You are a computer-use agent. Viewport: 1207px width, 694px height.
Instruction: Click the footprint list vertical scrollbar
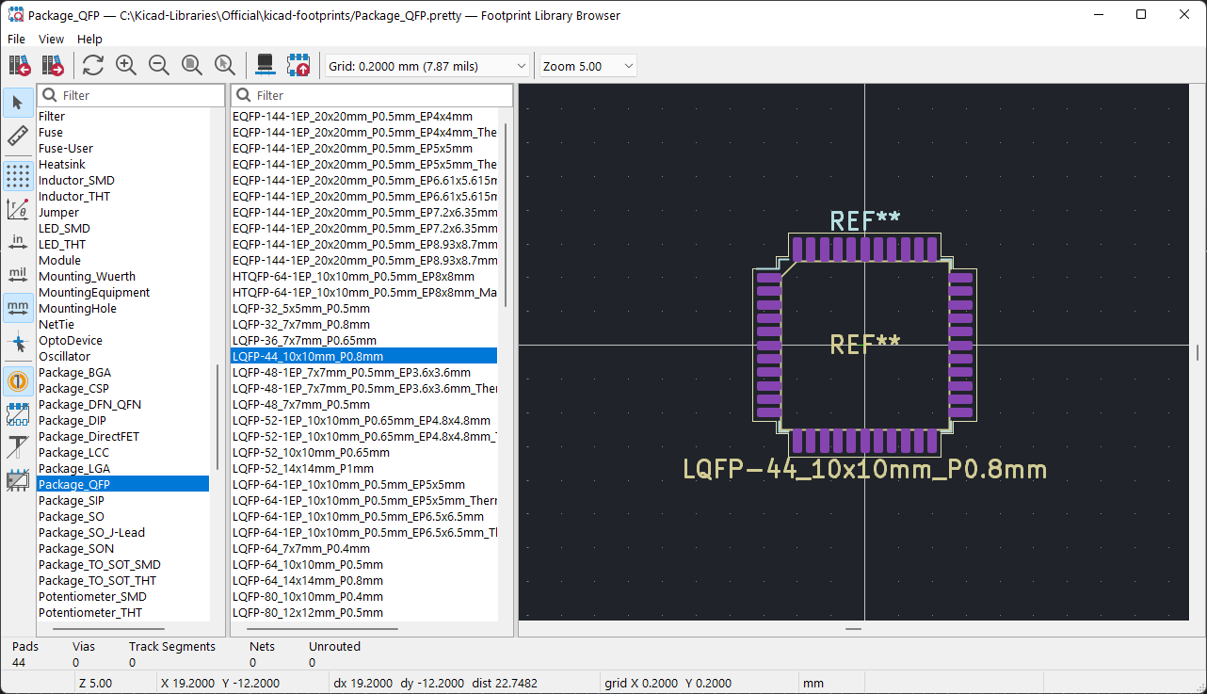click(x=506, y=215)
